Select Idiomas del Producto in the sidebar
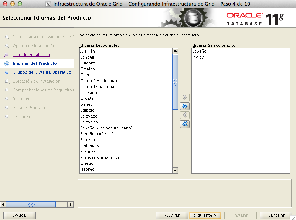This screenshot has height=220, width=296. [x=34, y=63]
